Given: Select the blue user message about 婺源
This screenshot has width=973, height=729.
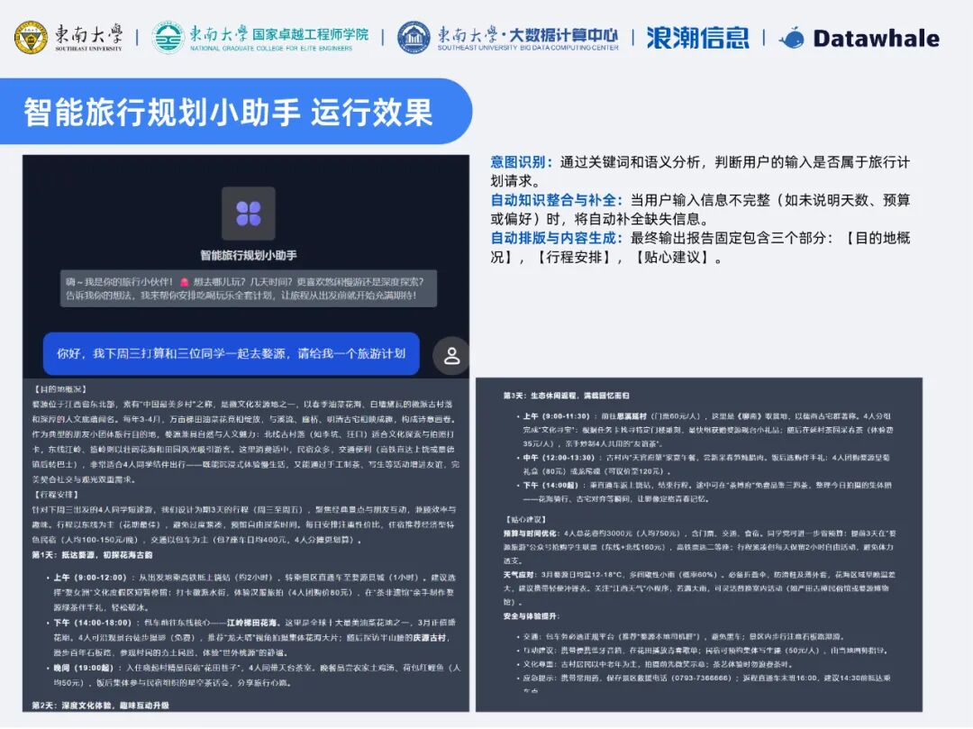Looking at the screenshot, I should point(232,354).
